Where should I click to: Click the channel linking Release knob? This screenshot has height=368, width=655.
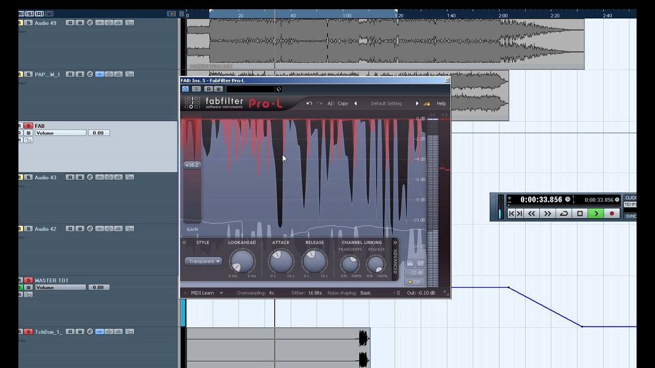coord(376,264)
